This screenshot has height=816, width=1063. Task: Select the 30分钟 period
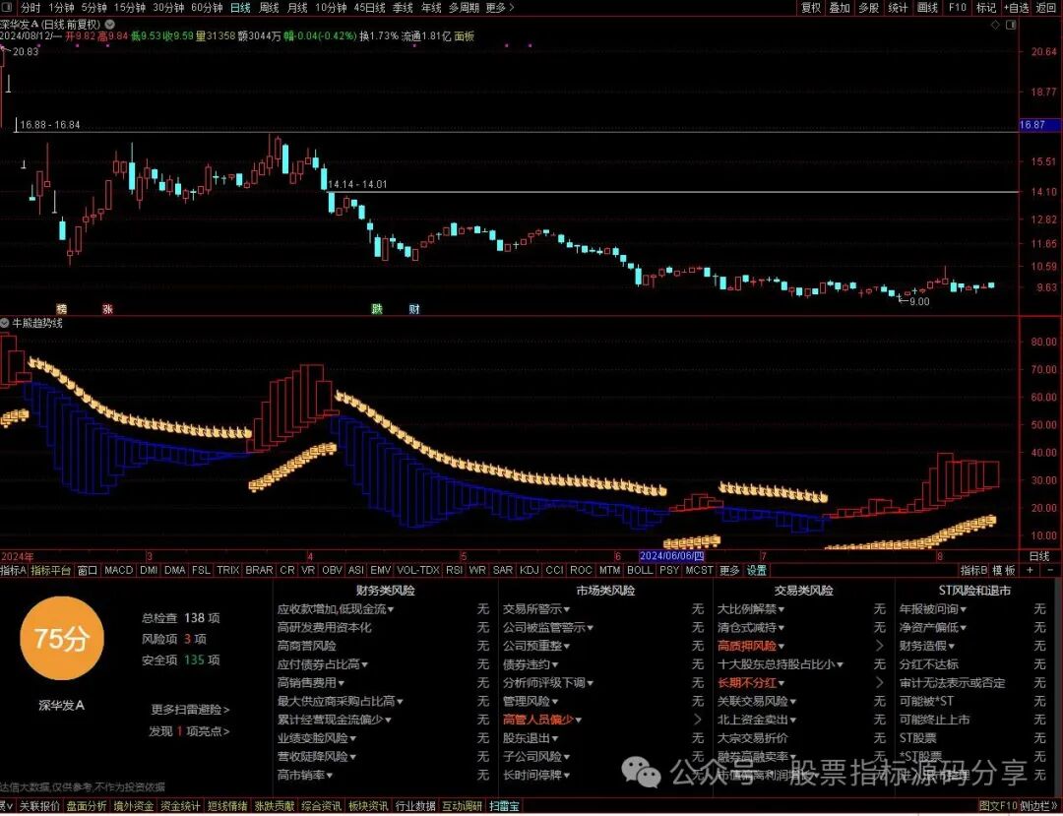point(168,8)
